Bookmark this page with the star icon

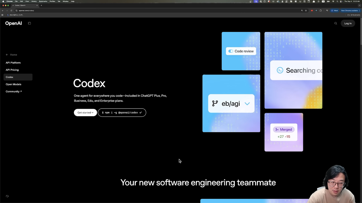click(x=306, y=10)
